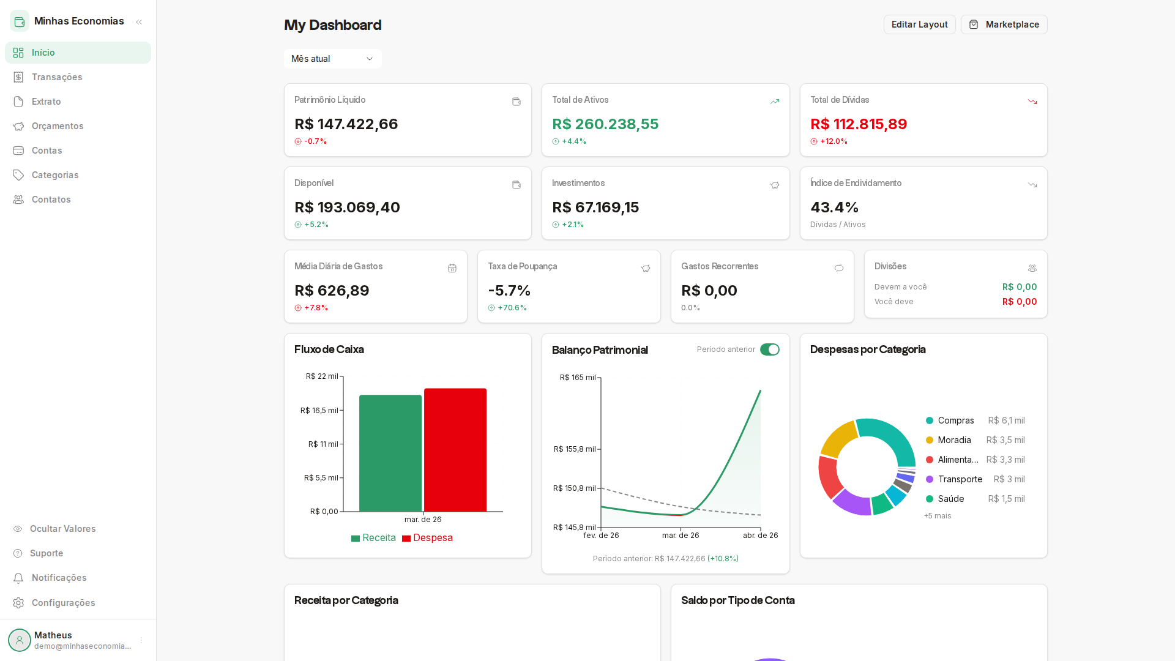Click the Compras legend color dot
1175x661 pixels.
pyautogui.click(x=931, y=420)
